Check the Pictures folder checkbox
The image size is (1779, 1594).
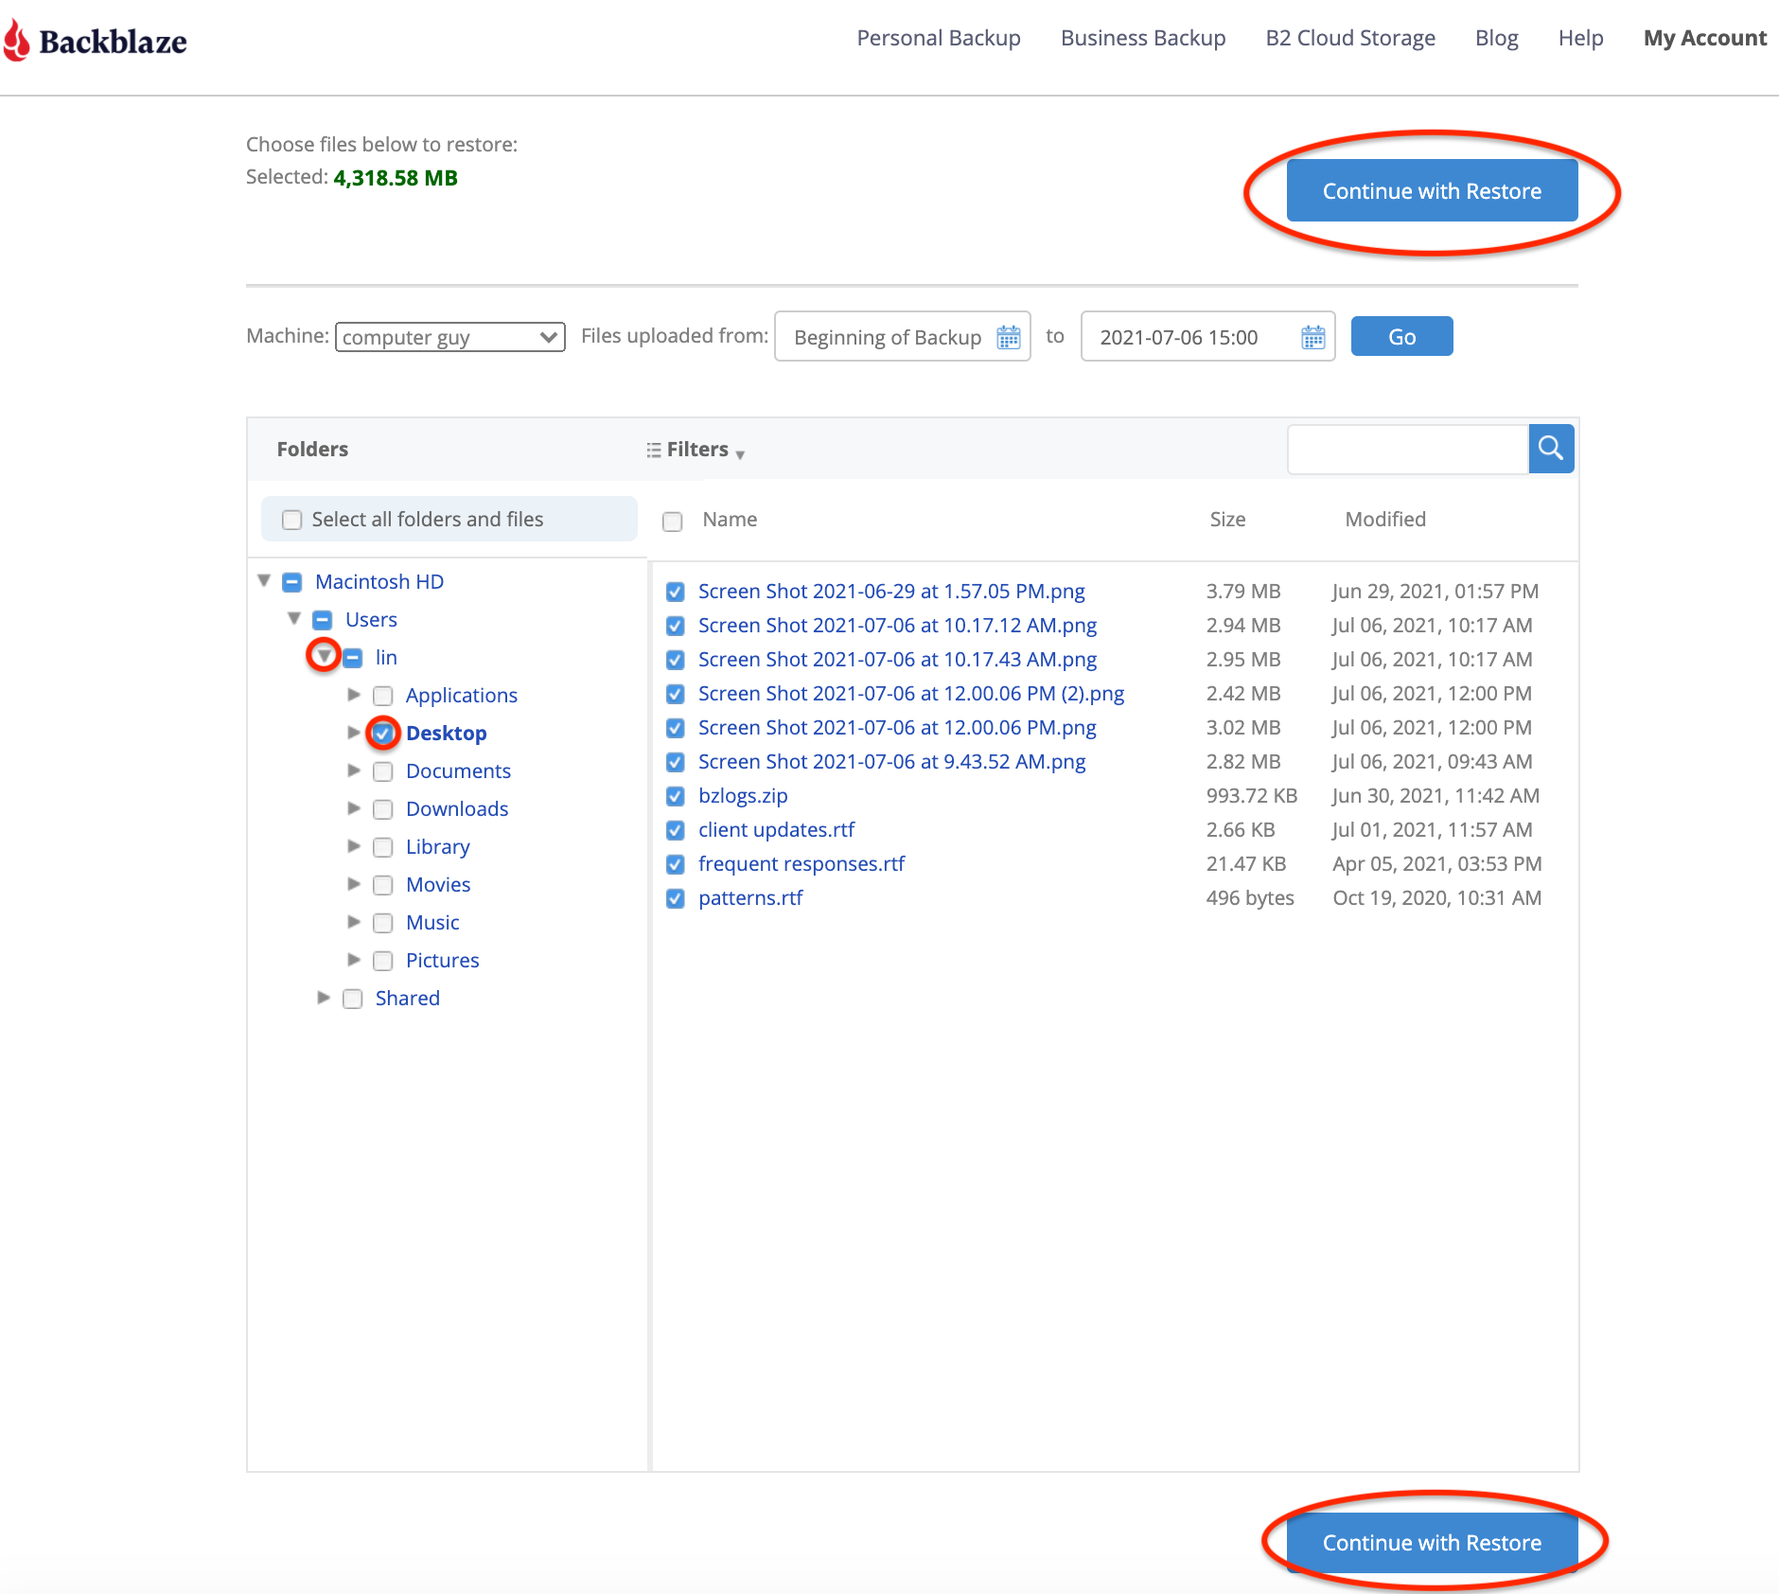tap(383, 961)
